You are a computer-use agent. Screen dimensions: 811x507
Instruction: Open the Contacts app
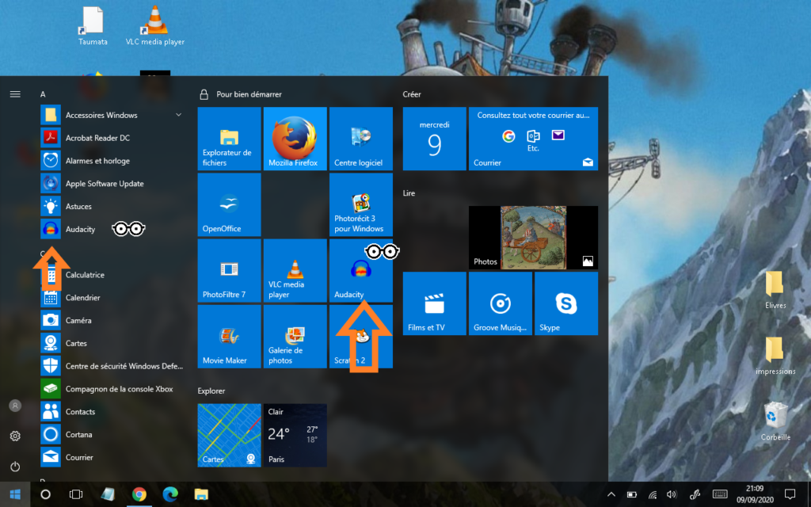point(112,412)
